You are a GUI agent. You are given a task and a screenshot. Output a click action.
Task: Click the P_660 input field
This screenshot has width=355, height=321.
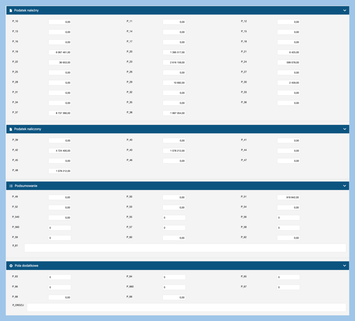pos(174,287)
